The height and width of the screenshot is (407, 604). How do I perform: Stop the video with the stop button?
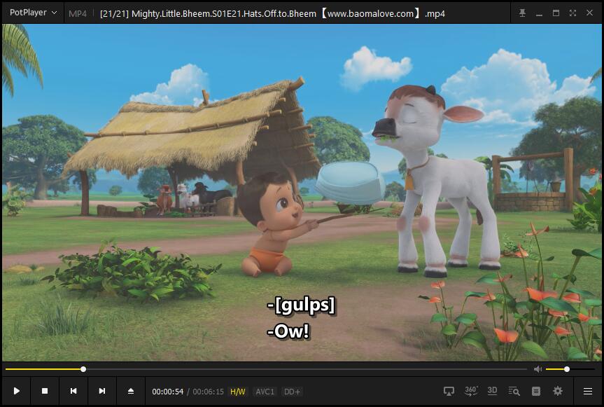click(x=45, y=391)
